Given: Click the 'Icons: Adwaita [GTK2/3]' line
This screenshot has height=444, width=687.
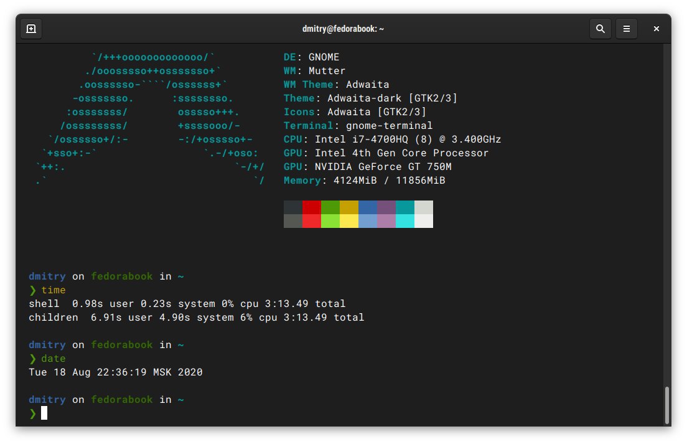Looking at the screenshot, I should [x=355, y=112].
